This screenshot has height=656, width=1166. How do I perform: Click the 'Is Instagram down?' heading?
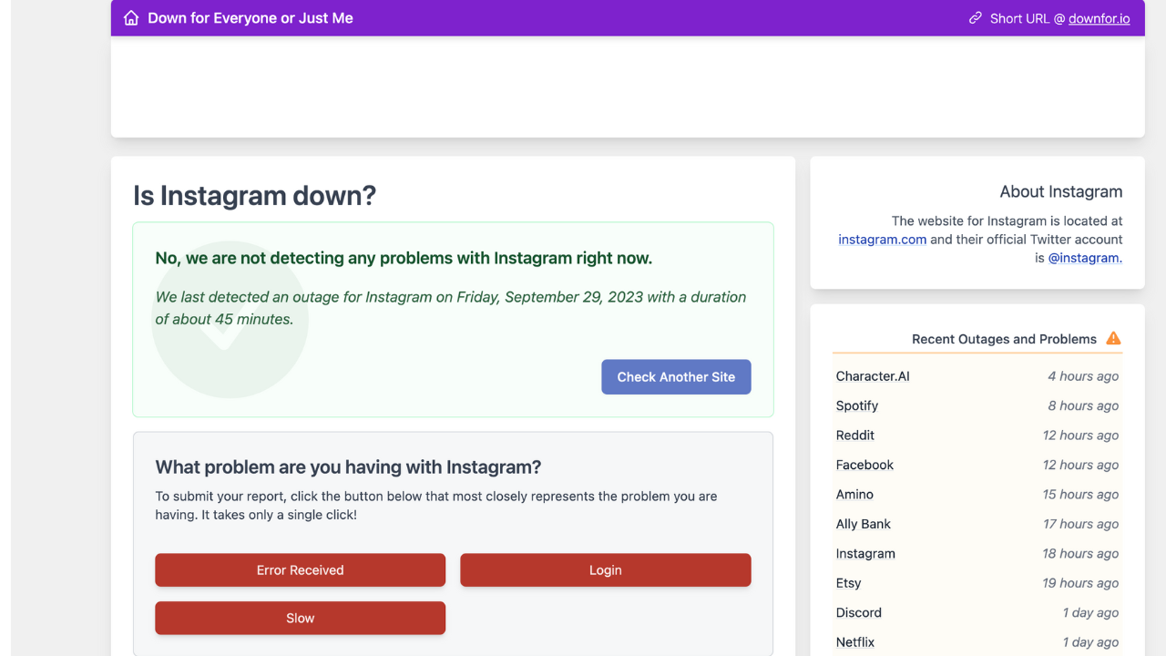coord(254,196)
